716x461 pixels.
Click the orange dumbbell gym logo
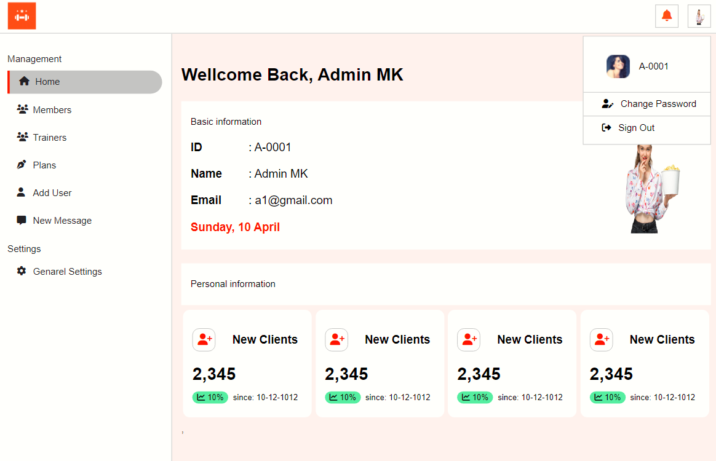[x=22, y=16]
